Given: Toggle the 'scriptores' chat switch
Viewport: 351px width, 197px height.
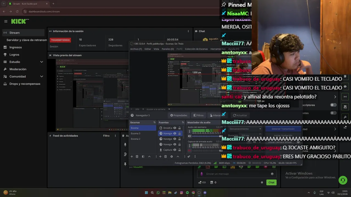Looking at the screenshot, I should coord(333,105).
